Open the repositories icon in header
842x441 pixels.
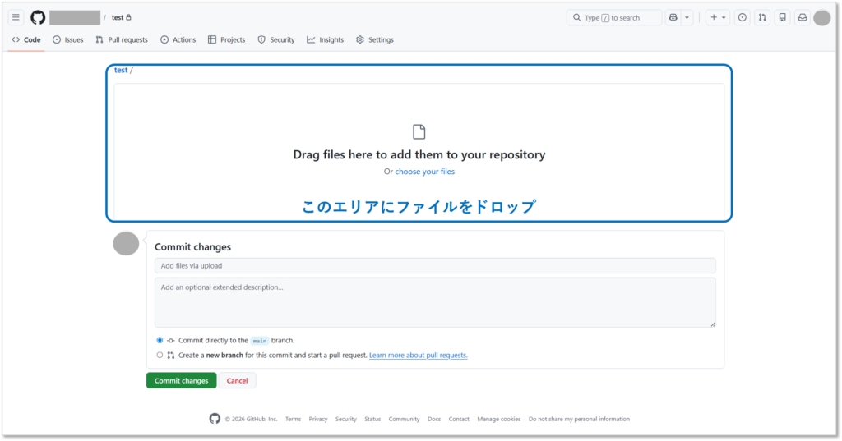tap(782, 17)
